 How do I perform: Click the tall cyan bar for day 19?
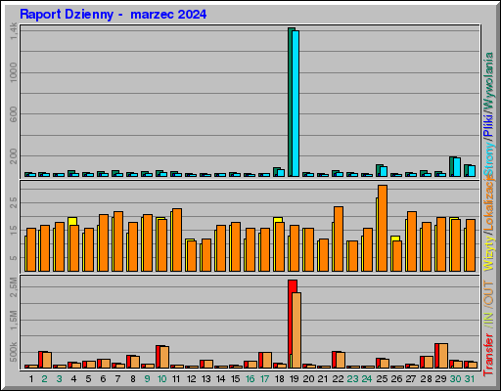click(296, 104)
